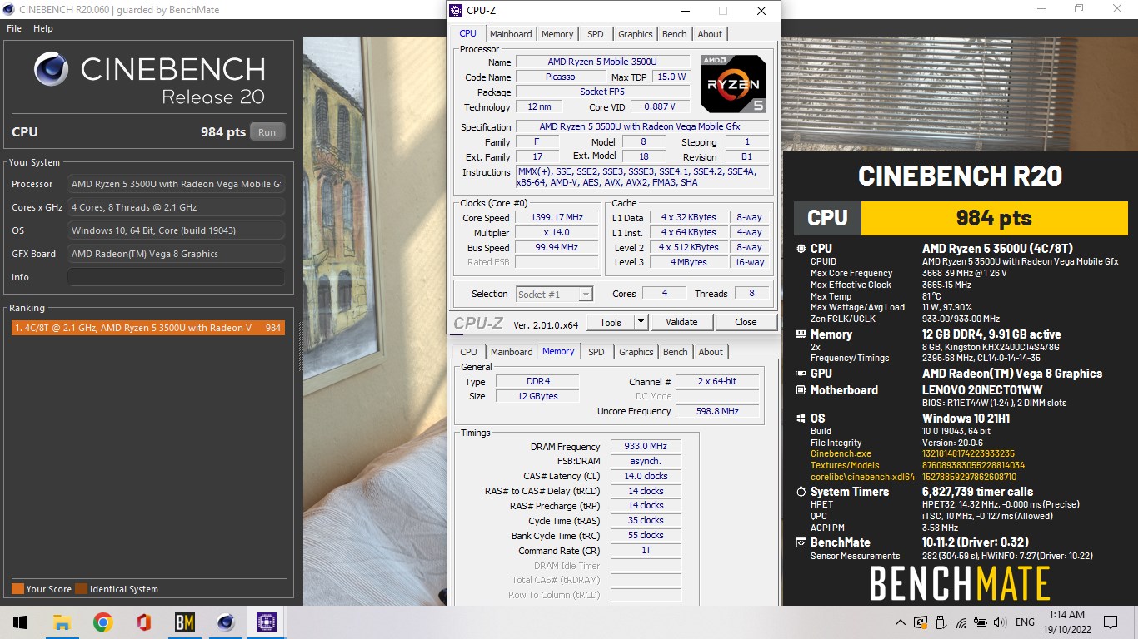Click Your Score orange legend swatch
The width and height of the screenshot is (1138, 639).
pyautogui.click(x=17, y=589)
